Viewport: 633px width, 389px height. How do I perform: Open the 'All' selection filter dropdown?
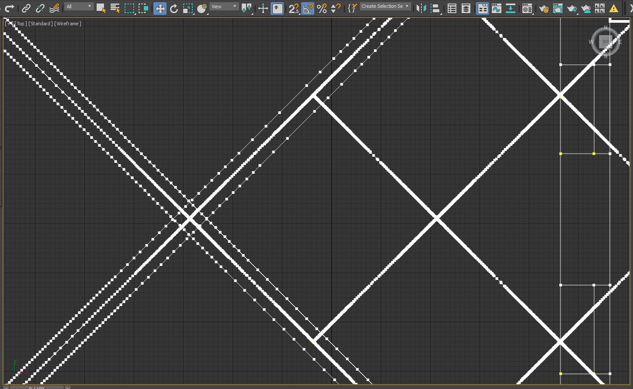coord(79,7)
